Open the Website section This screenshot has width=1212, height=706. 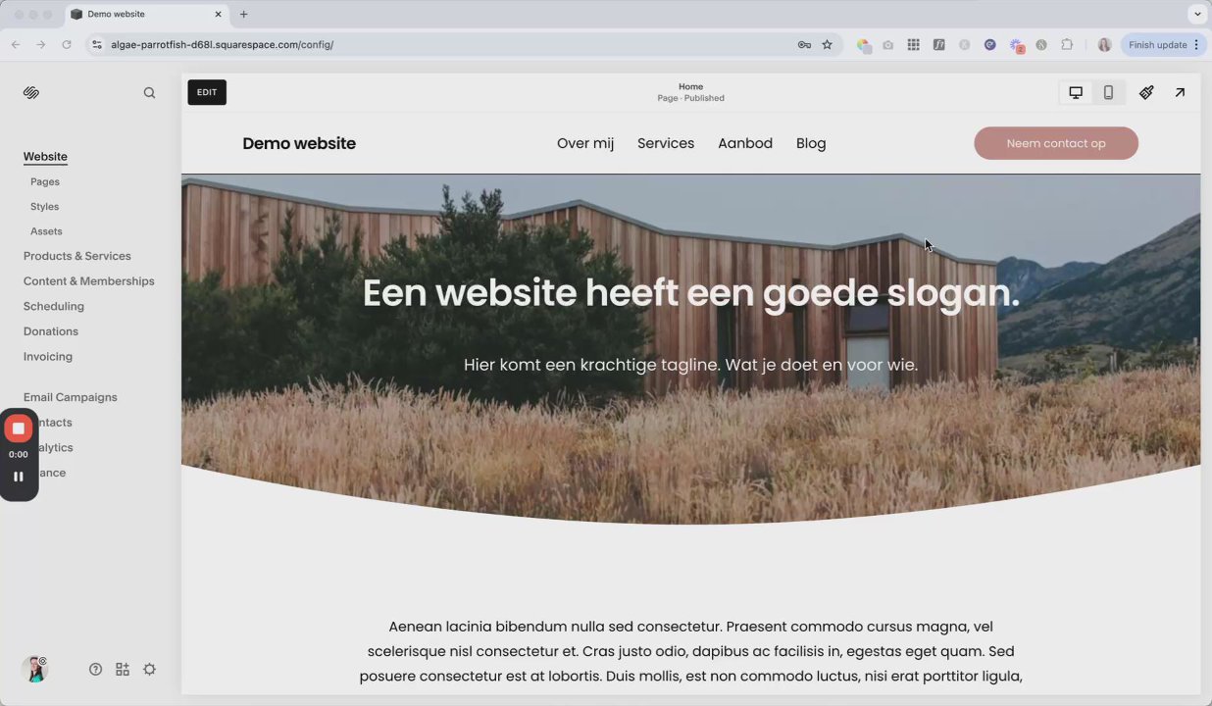45,157
